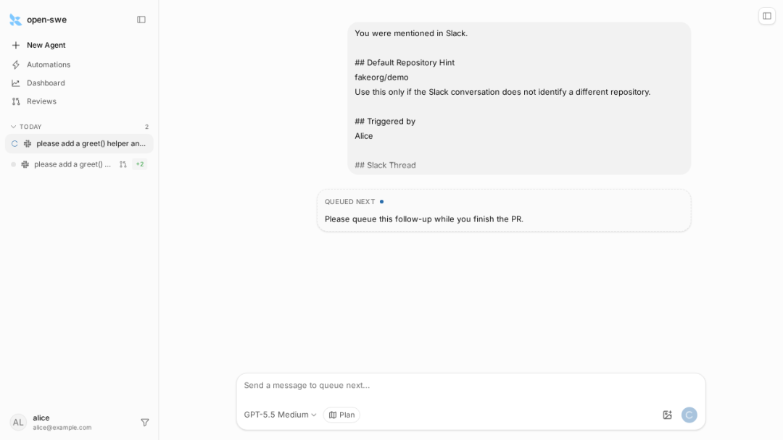Collapse the TODAY section chevron
783x440 pixels.
point(14,127)
